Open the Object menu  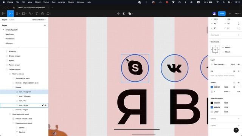pyautogui.click(x=37, y=2)
